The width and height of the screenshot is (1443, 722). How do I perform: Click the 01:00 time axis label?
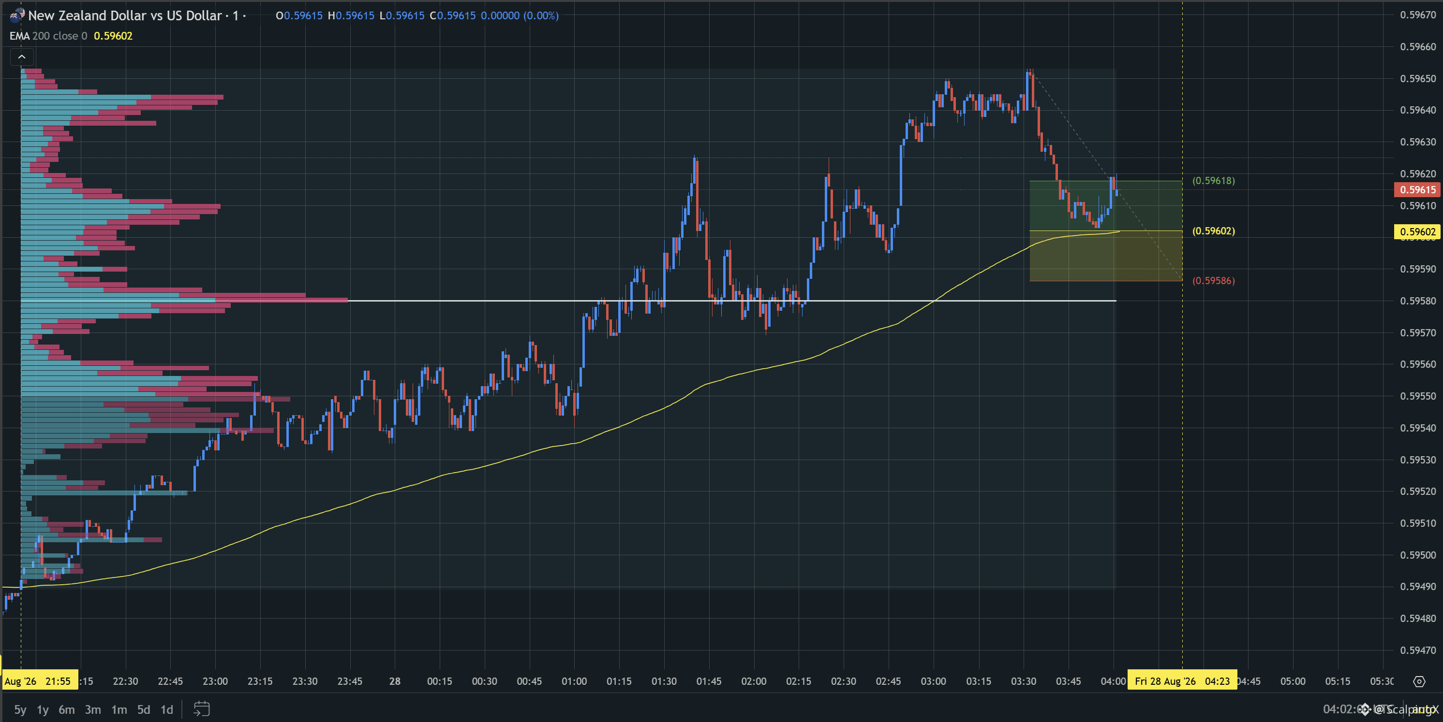coord(574,681)
